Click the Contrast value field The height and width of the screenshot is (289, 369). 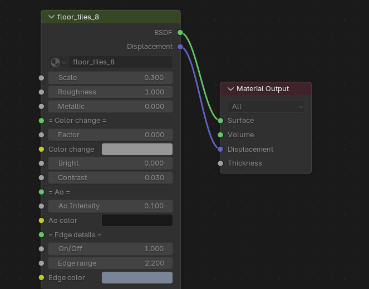110,178
